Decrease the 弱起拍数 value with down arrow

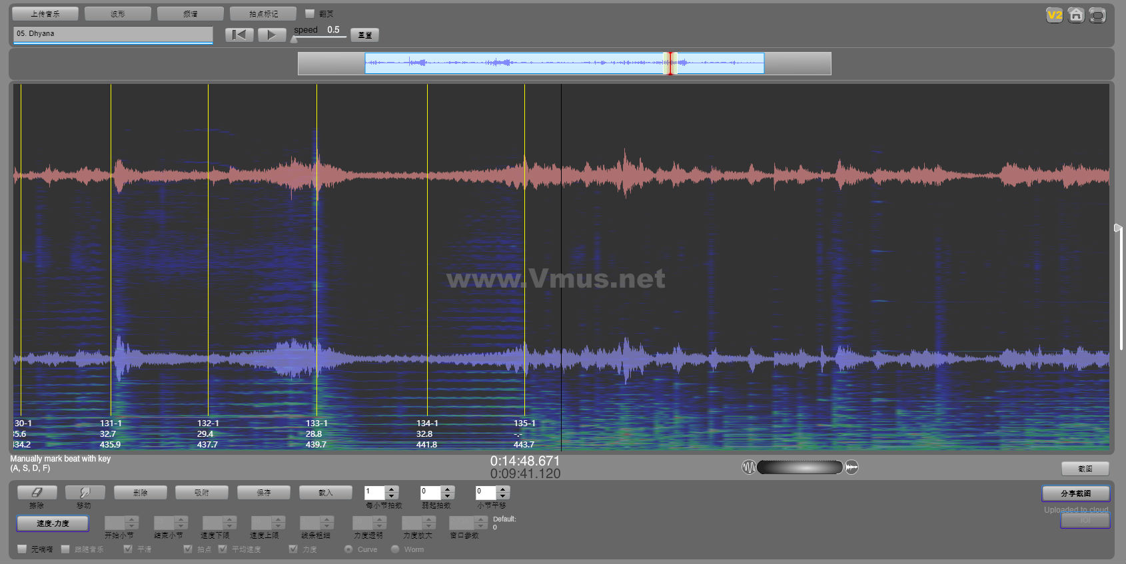pyautogui.click(x=448, y=496)
